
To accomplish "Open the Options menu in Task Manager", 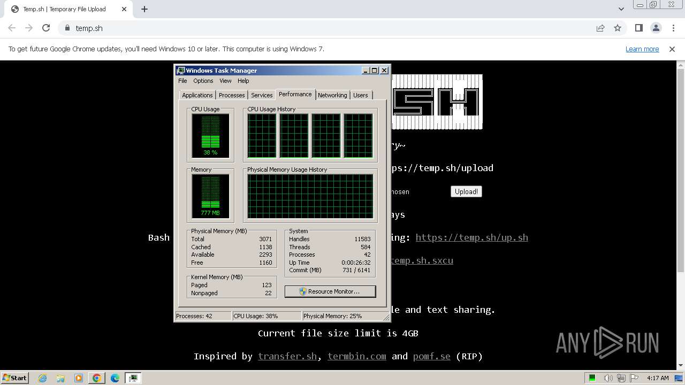I will [203, 81].
